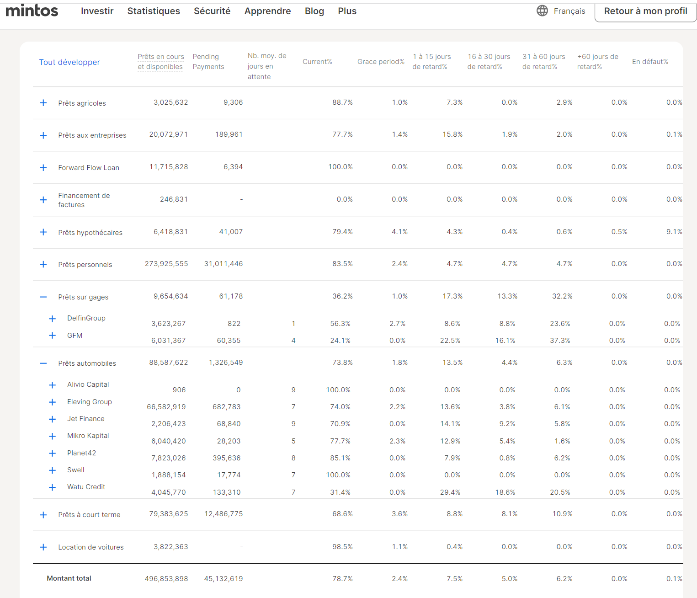
Task: Click the Prêts en cours et disponibles header
Action: pyautogui.click(x=161, y=62)
